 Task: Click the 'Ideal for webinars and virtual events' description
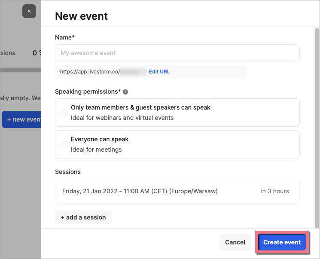click(122, 118)
